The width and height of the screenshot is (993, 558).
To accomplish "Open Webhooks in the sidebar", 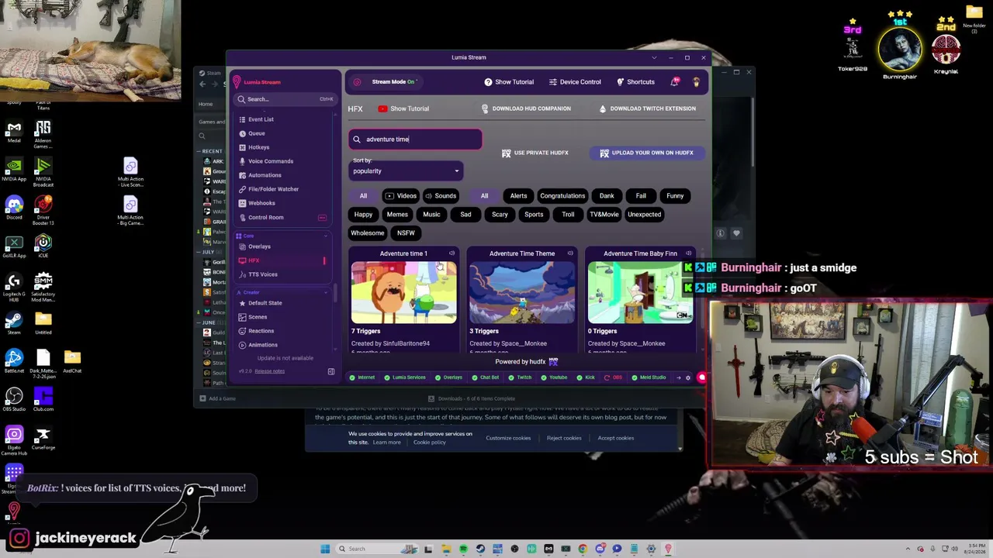I will click(x=261, y=203).
